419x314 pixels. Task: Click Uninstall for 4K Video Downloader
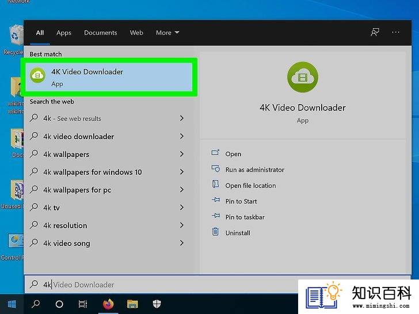click(238, 233)
